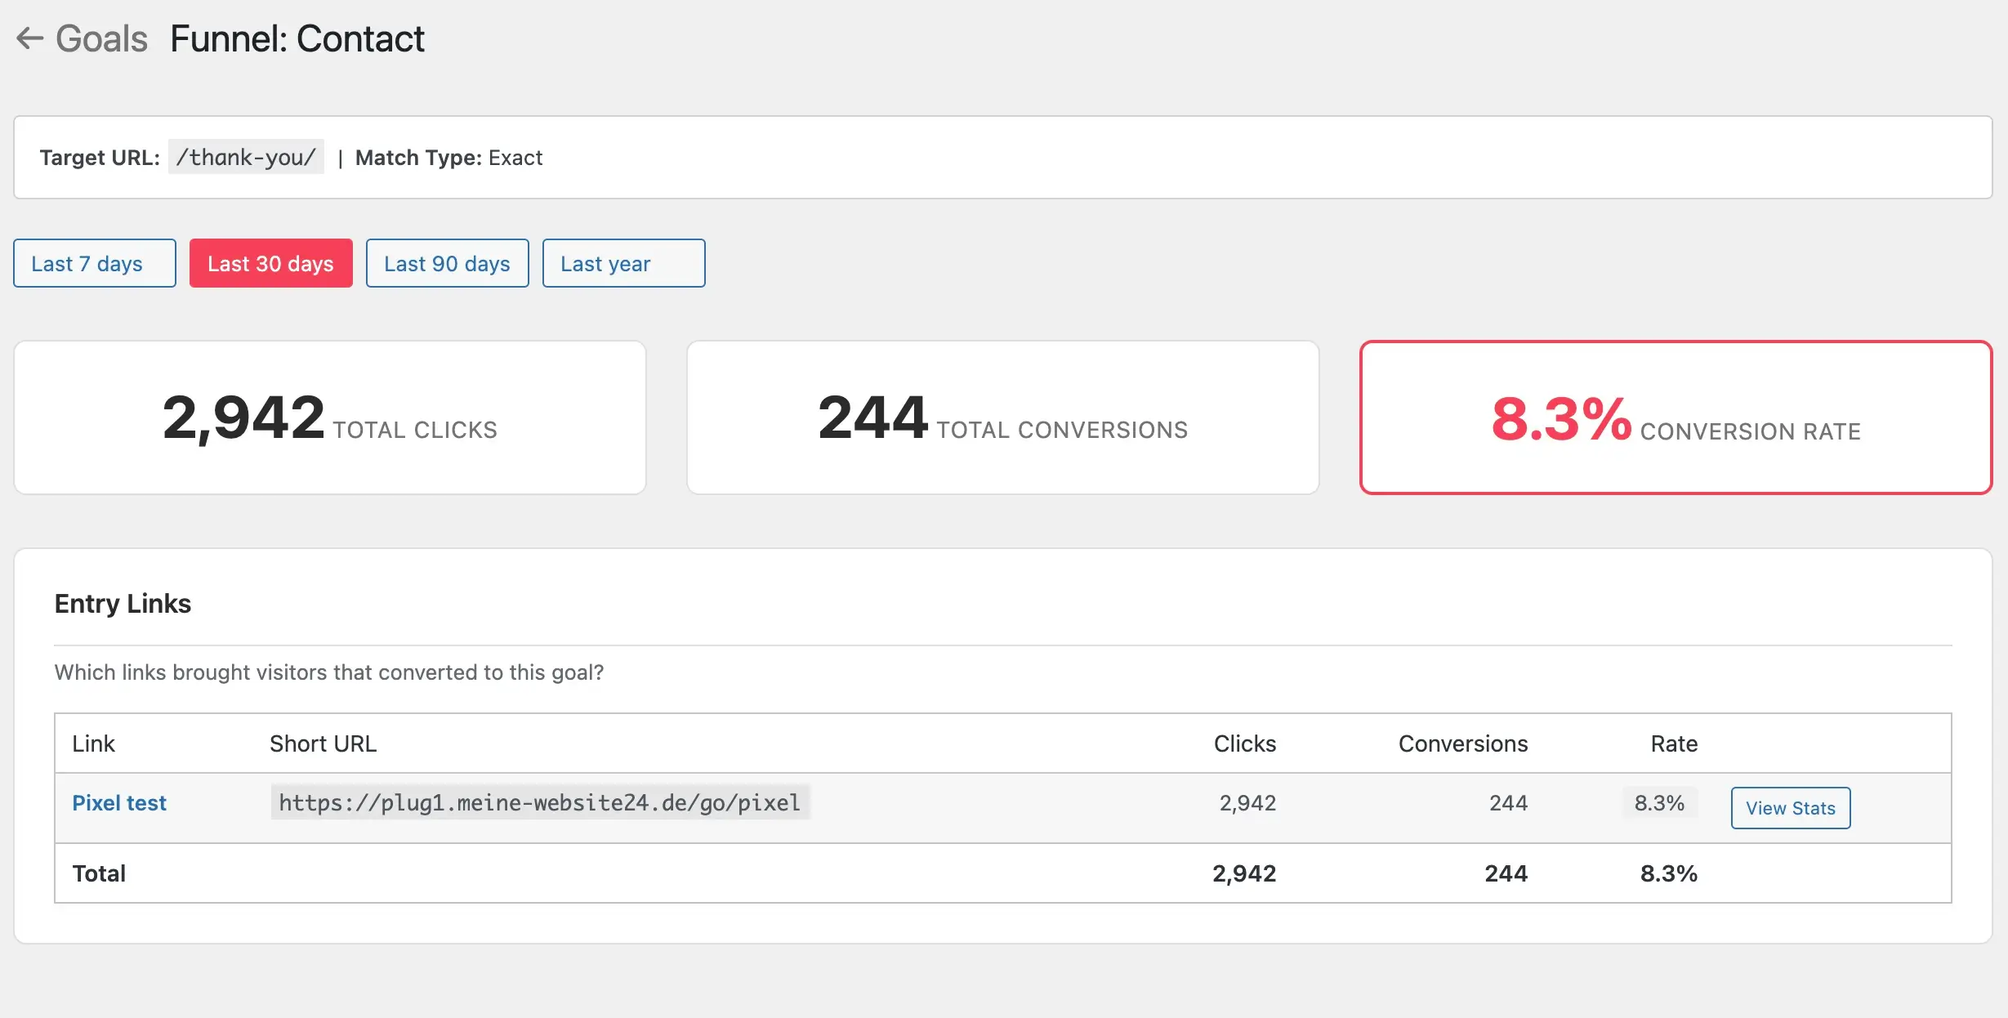Screen dimensions: 2008x1018
Task: Click the 8.3% rate badge in the table
Action: pos(1658,802)
